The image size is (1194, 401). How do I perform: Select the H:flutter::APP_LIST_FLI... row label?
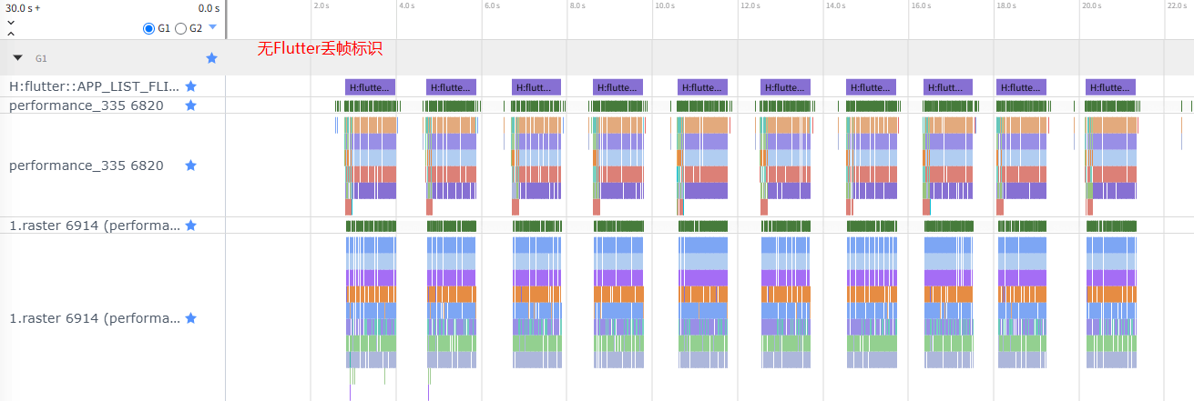[x=95, y=86]
